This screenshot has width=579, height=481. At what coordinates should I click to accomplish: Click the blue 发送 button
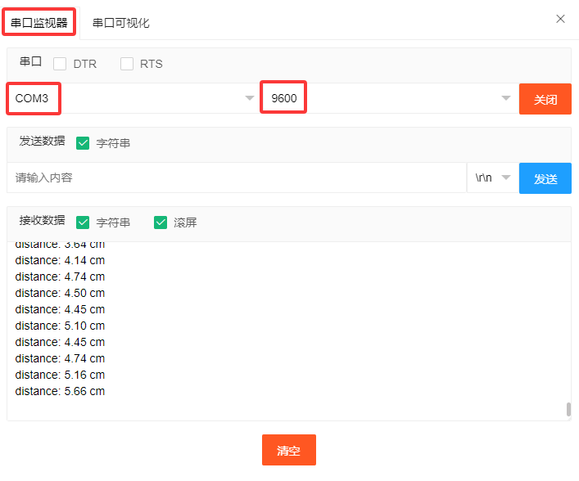(x=545, y=178)
